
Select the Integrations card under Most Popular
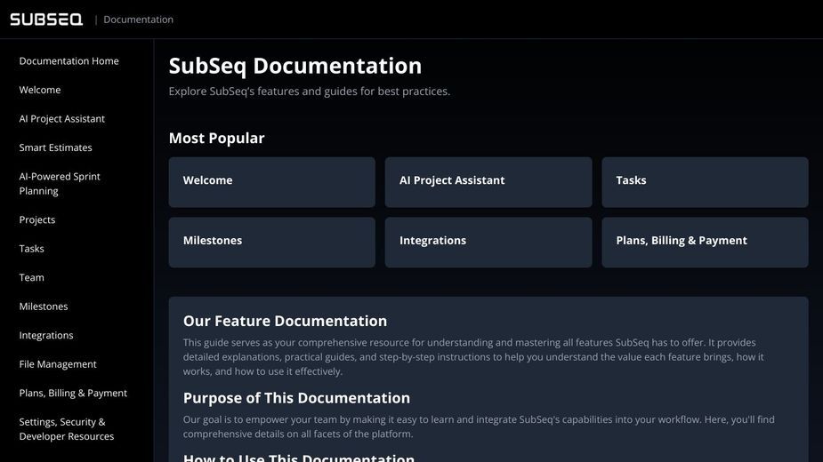488,243
